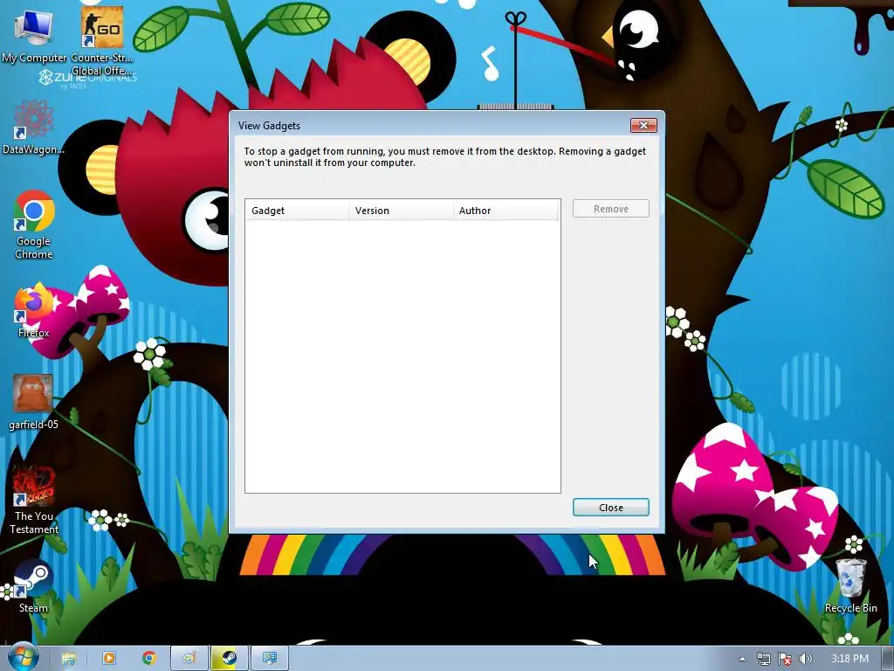Viewport: 894px width, 671px height.
Task: Switch to the Paint taskbar window
Action: click(x=189, y=659)
